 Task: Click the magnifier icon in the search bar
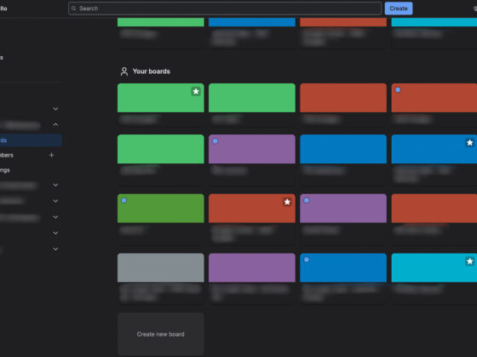pos(73,8)
